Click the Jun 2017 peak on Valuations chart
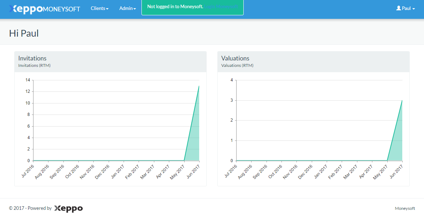Image resolution: width=424 pixels, height=218 pixels. point(402,100)
